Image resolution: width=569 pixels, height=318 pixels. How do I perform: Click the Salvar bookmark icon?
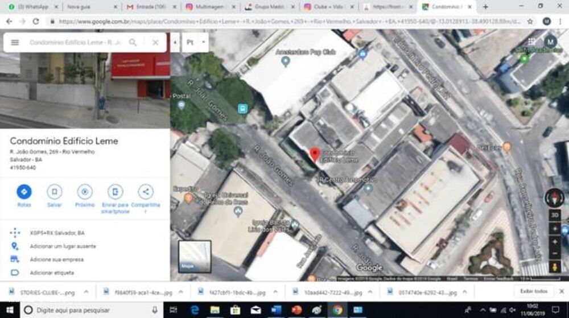[x=55, y=192]
